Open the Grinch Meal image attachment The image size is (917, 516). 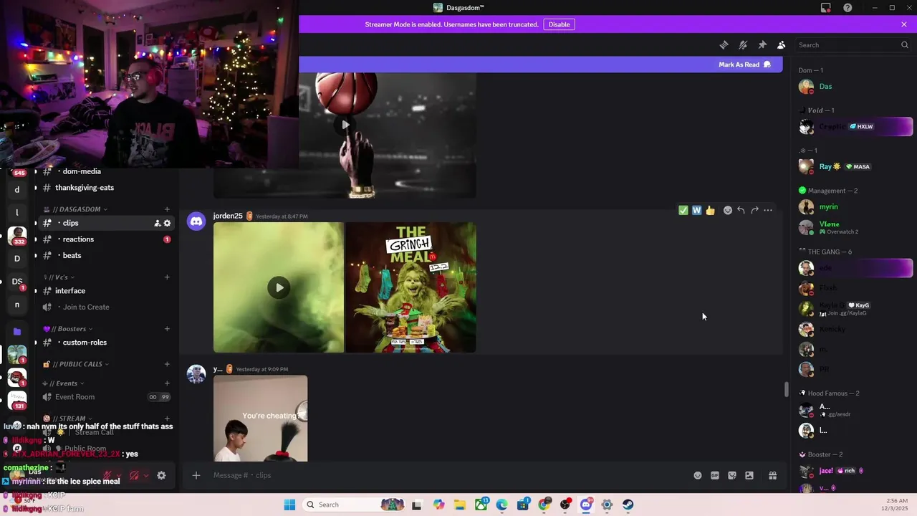tap(411, 287)
